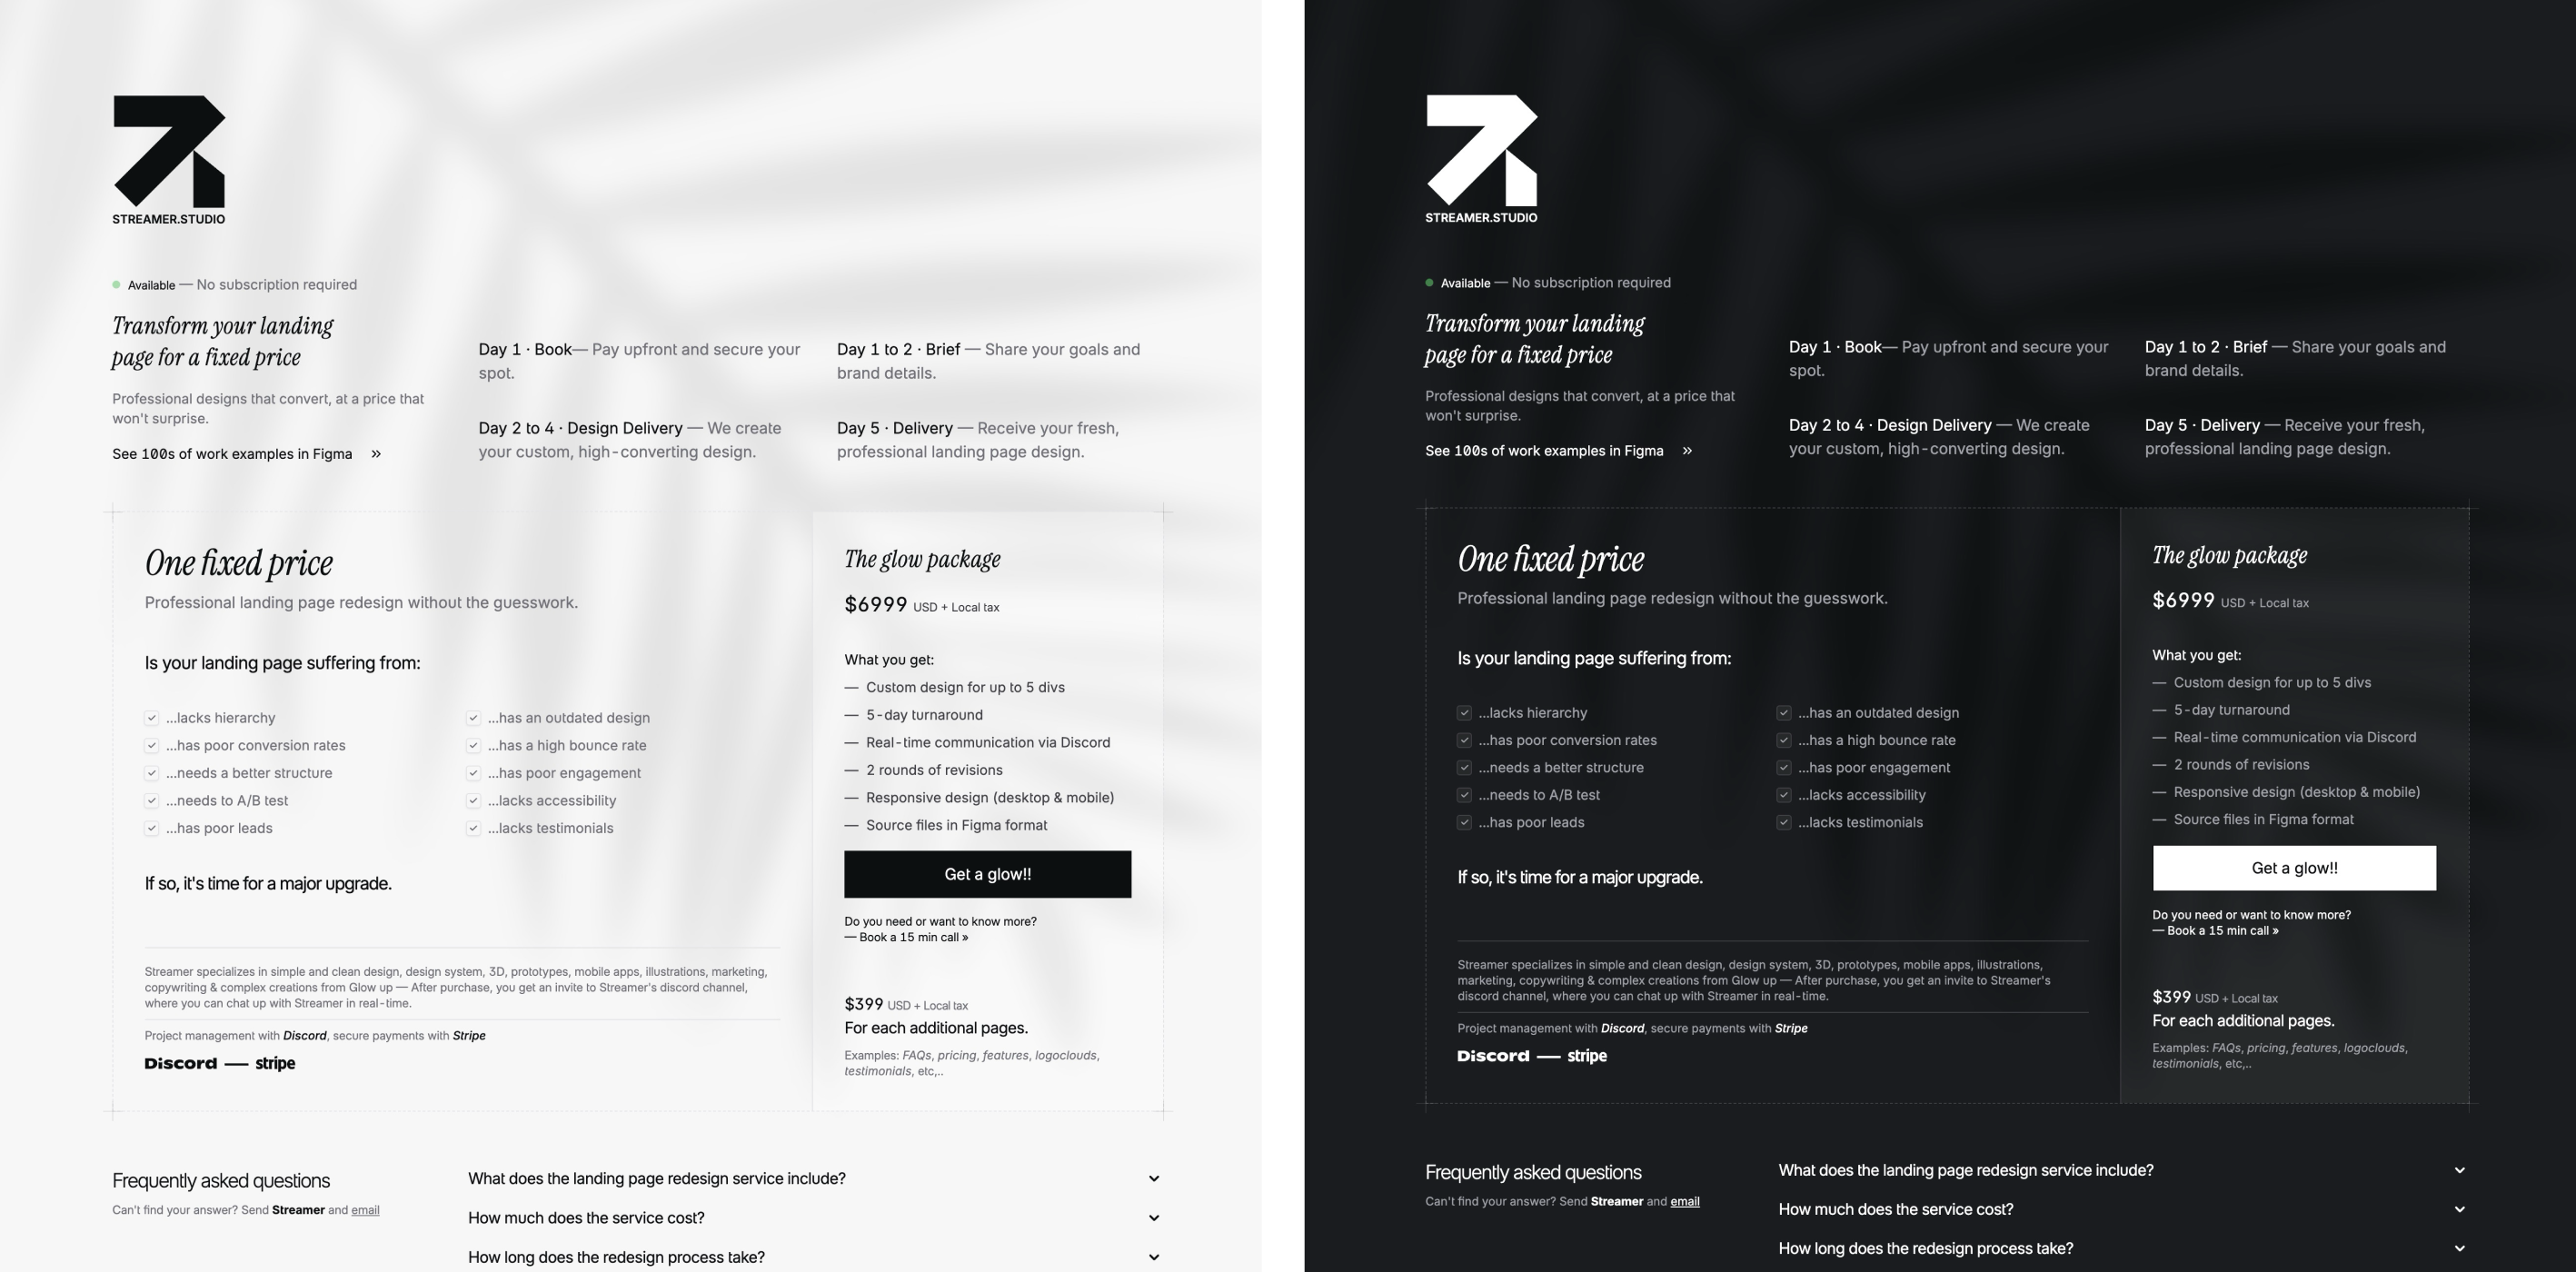Click the available status green dot indicator
This screenshot has width=2576, height=1272.
[116, 283]
